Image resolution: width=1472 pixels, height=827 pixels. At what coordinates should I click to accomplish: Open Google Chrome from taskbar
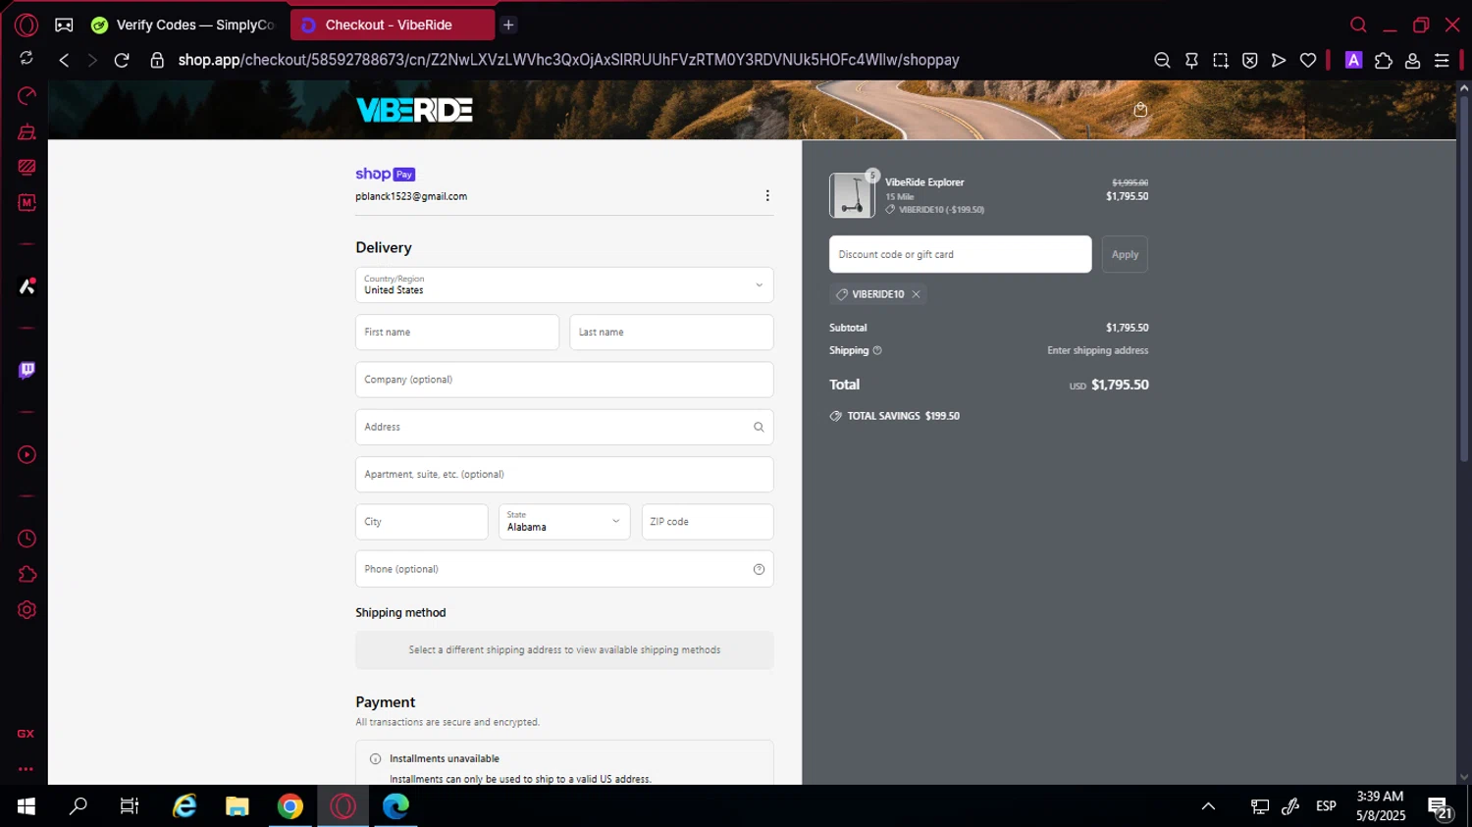290,806
